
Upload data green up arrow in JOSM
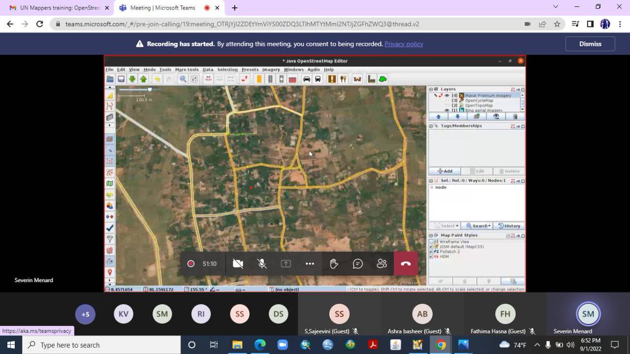pyautogui.click(x=143, y=79)
